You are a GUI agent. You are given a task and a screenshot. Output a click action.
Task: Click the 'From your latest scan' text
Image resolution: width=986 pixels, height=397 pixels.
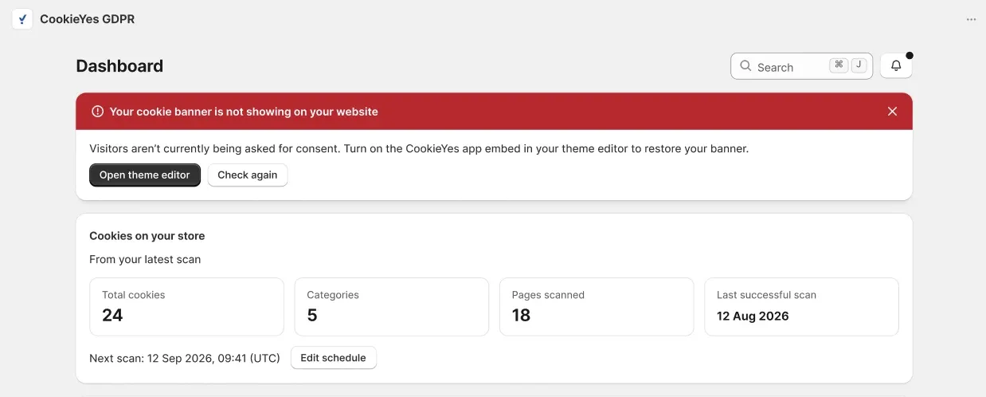click(145, 259)
